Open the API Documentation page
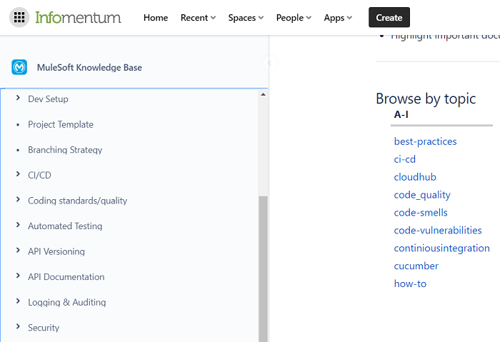 click(66, 276)
